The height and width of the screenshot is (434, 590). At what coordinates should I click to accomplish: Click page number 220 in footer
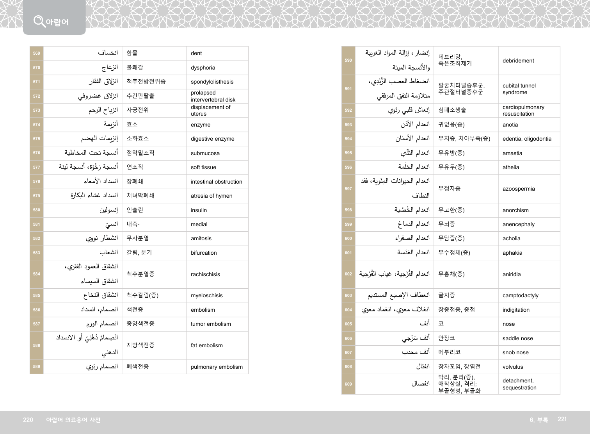(28, 420)
